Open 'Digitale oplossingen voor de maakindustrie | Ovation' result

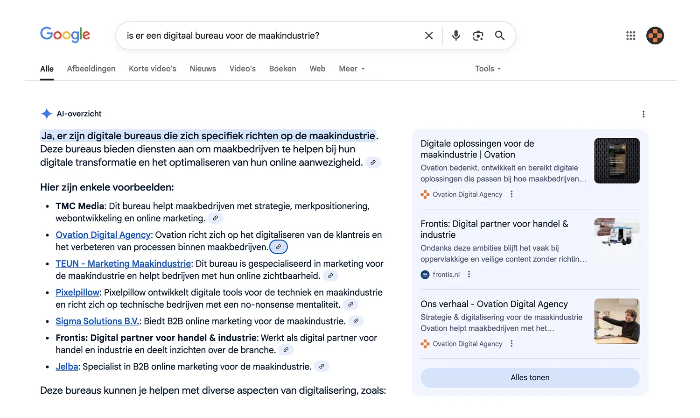click(477, 149)
